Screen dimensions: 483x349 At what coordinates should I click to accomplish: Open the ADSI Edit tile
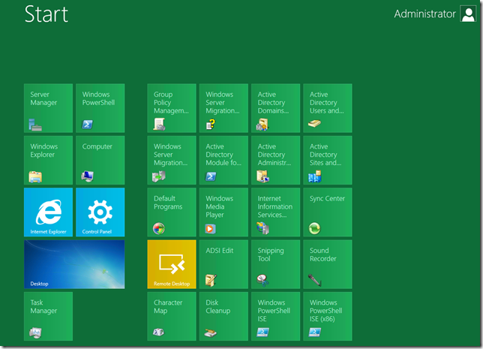(x=223, y=264)
